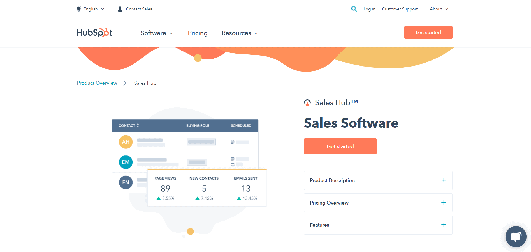
Task: Expand the Software menu
Action: (x=157, y=33)
